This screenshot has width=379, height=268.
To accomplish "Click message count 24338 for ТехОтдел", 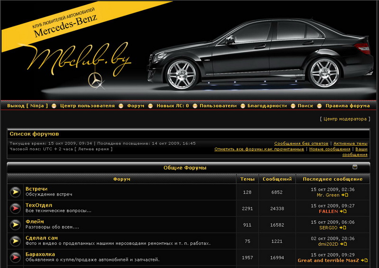I will [x=277, y=208].
